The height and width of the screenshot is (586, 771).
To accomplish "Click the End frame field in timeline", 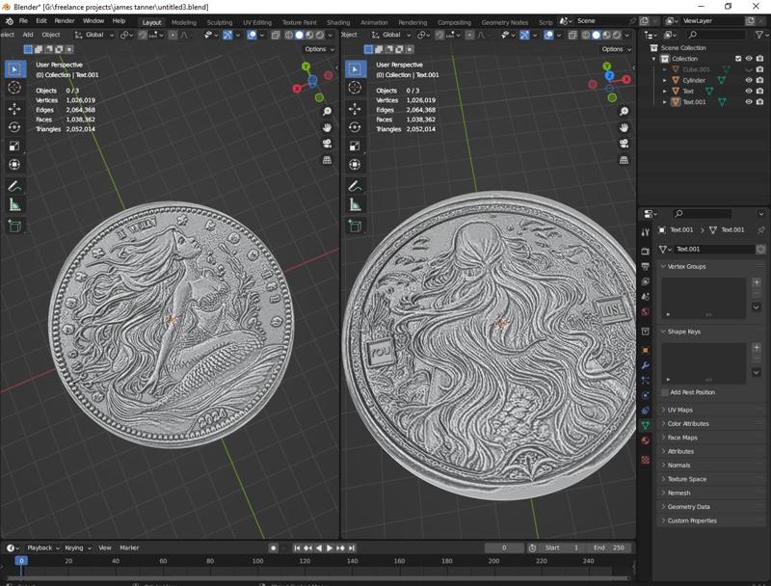I will point(610,547).
